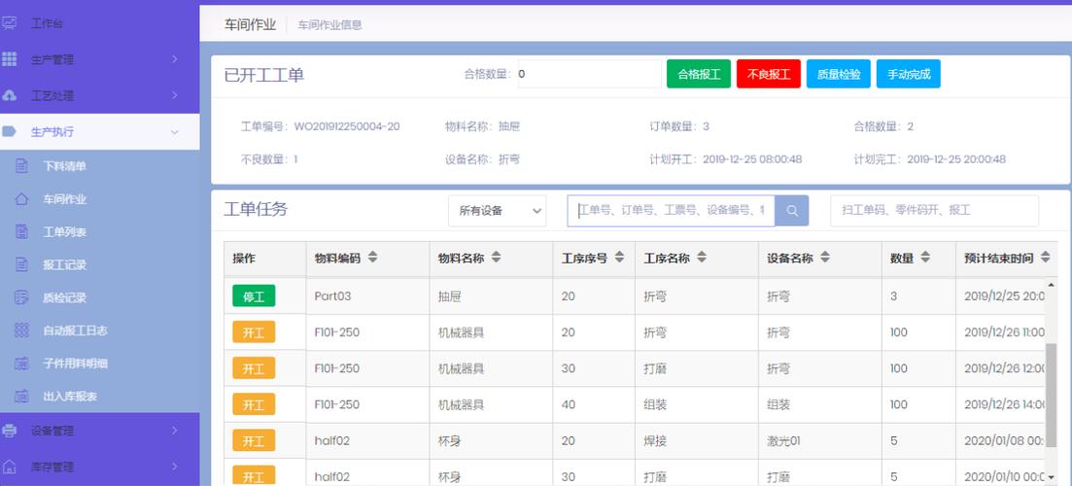
Task: Click the 生产管理 grid icon
Action: pos(10,59)
